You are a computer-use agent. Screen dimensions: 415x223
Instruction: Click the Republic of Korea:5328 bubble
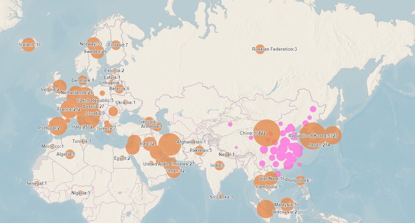[313, 136]
